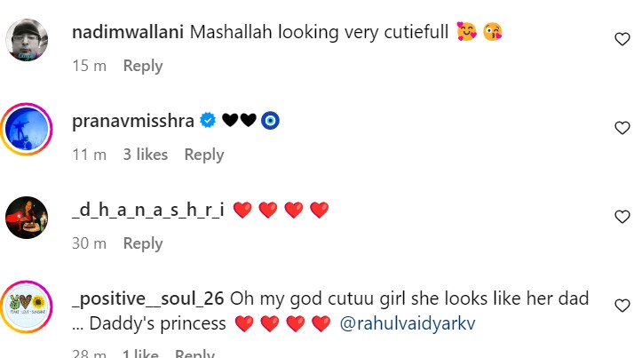Click the 15 m timestamp on nadimwallani's comment

(88, 66)
